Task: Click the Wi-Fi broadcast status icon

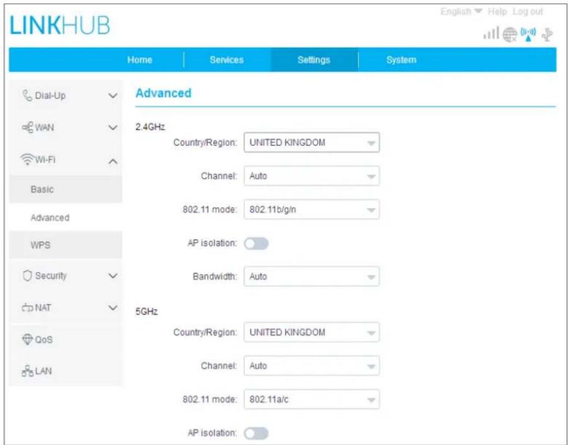Action: 528,34
